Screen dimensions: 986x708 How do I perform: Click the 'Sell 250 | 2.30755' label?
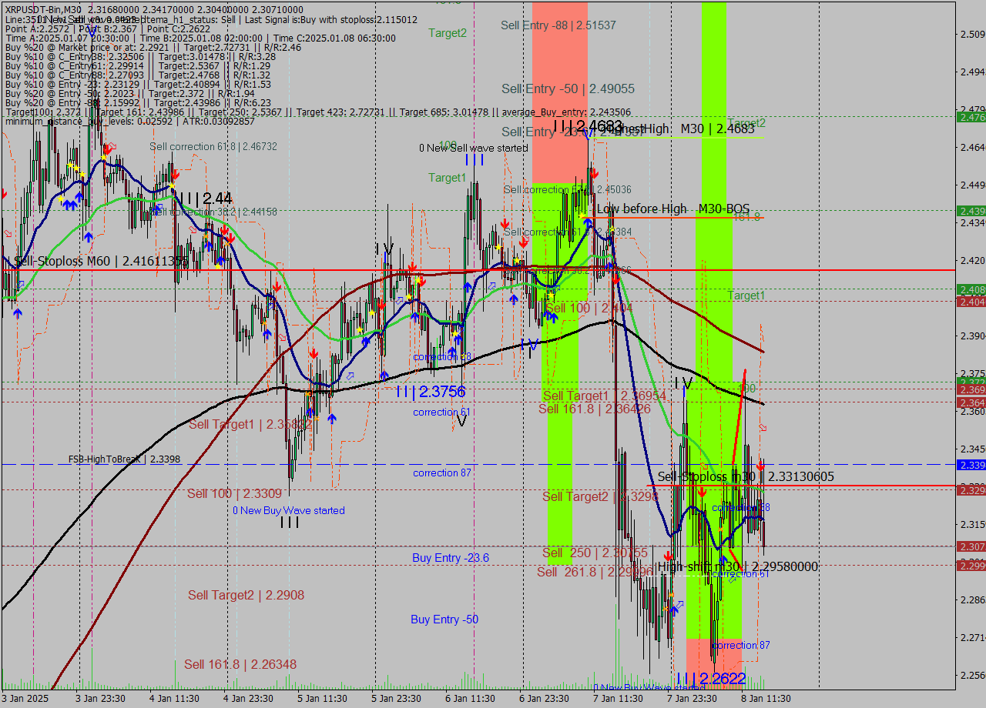[595, 553]
